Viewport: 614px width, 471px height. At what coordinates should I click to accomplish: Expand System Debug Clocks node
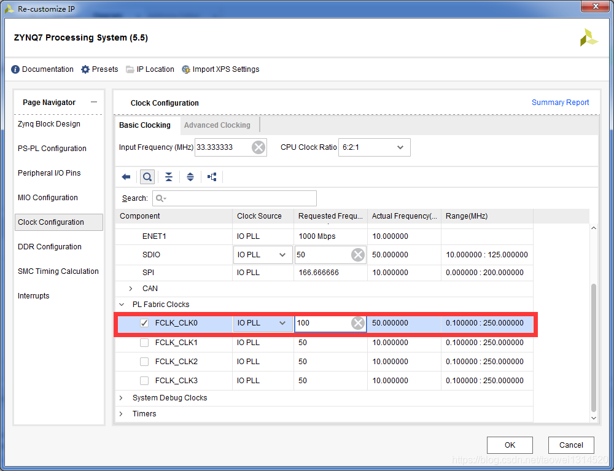(x=121, y=398)
